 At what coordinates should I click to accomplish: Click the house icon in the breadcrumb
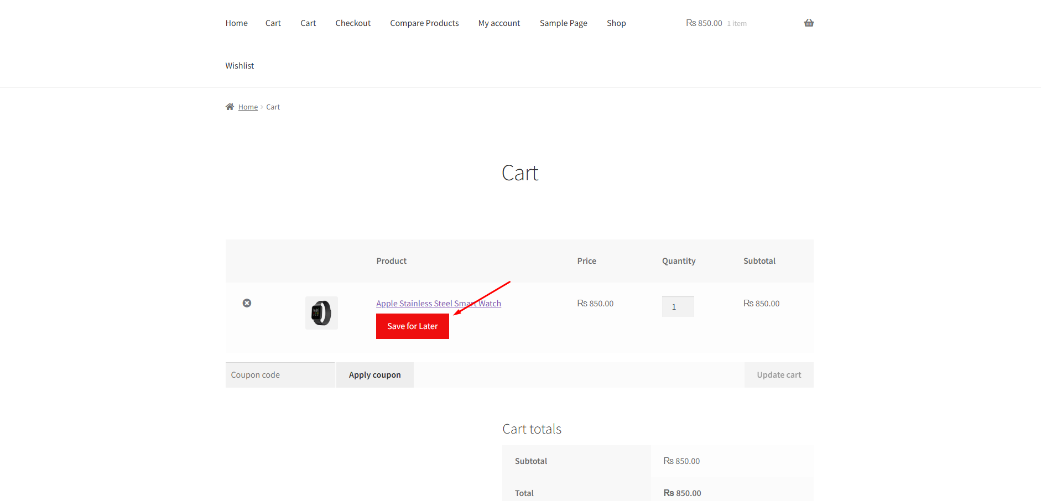click(x=230, y=107)
